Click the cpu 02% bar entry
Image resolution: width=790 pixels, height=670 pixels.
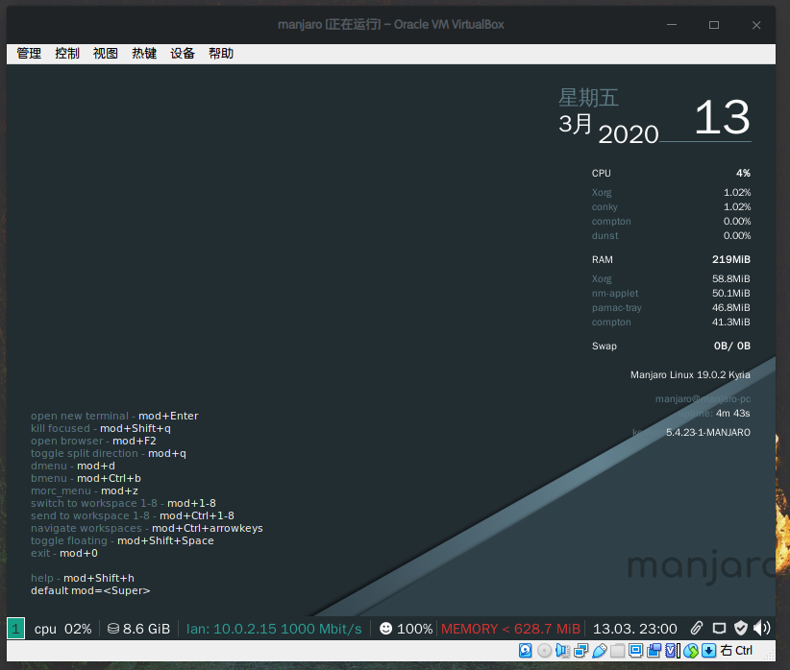63,629
